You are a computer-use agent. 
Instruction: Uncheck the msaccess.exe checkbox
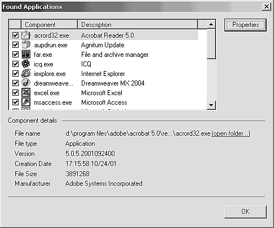[x=15, y=102]
